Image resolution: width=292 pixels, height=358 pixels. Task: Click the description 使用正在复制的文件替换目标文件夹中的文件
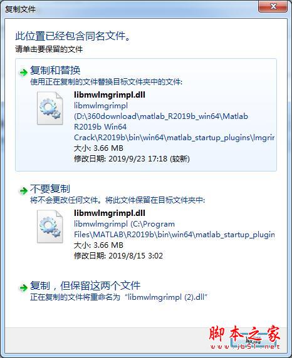coord(106,82)
